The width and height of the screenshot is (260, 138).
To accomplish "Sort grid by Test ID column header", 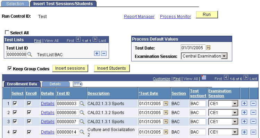I will point(63,93).
